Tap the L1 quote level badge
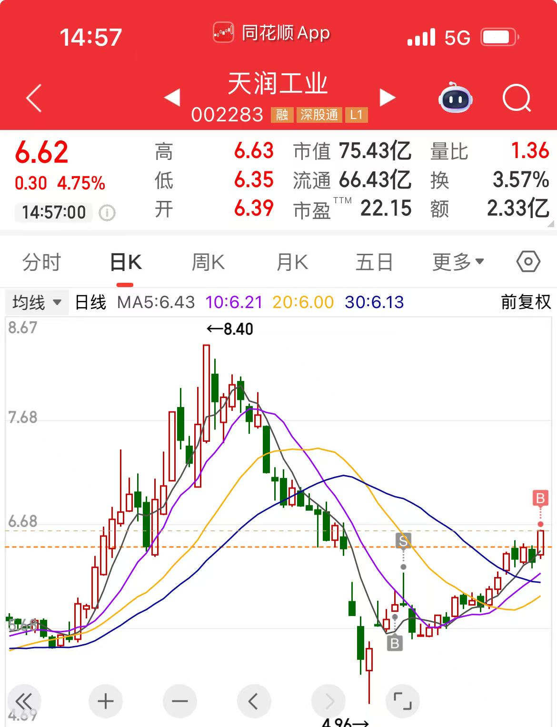557x727 pixels. tap(356, 115)
